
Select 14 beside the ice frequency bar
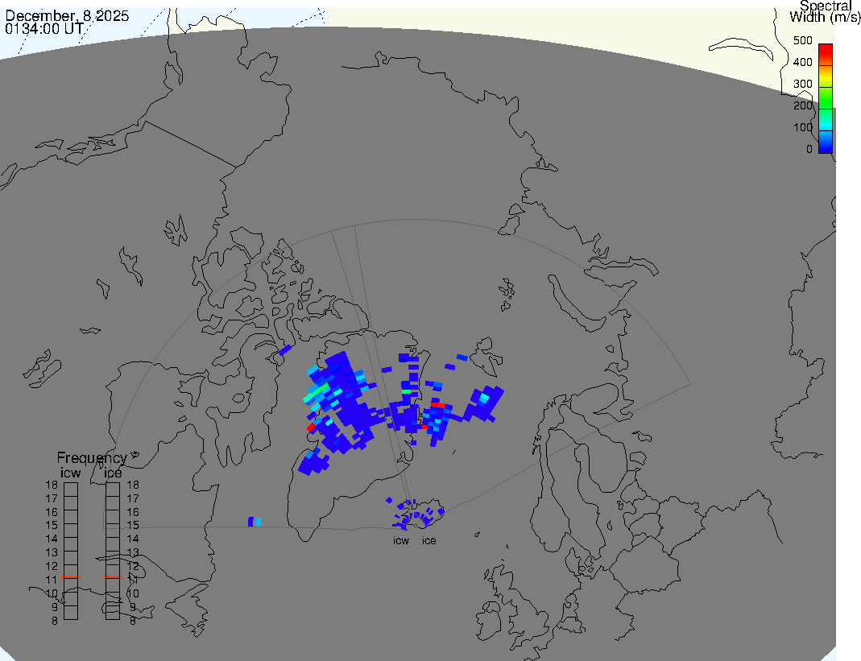133,539
